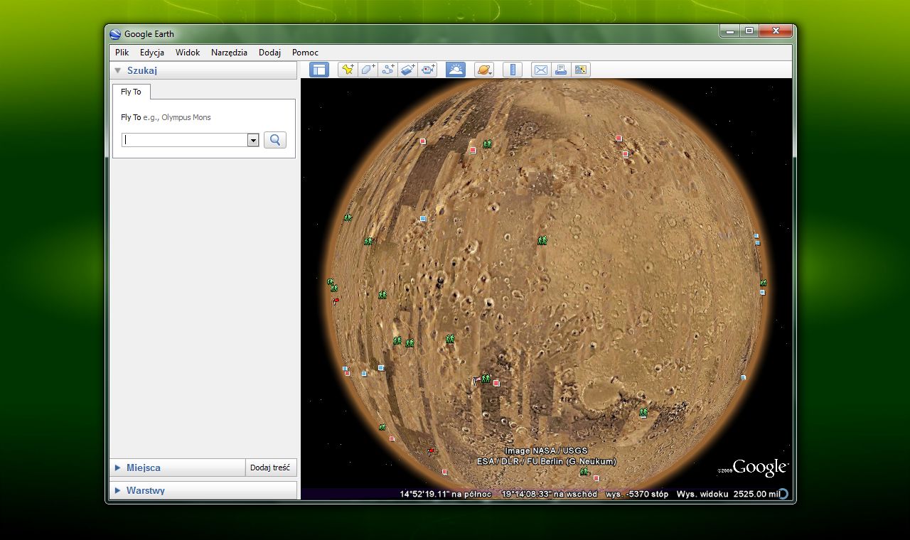Viewport: 910px width, 540px height.
Task: Click the Google Earth title bar icon
Action: coord(115,34)
